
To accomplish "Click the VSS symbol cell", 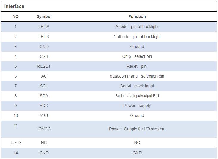I will tap(44, 115).
